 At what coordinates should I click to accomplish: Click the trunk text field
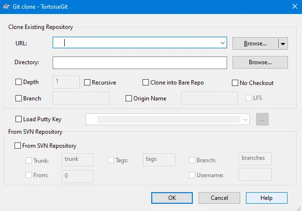click(77, 160)
